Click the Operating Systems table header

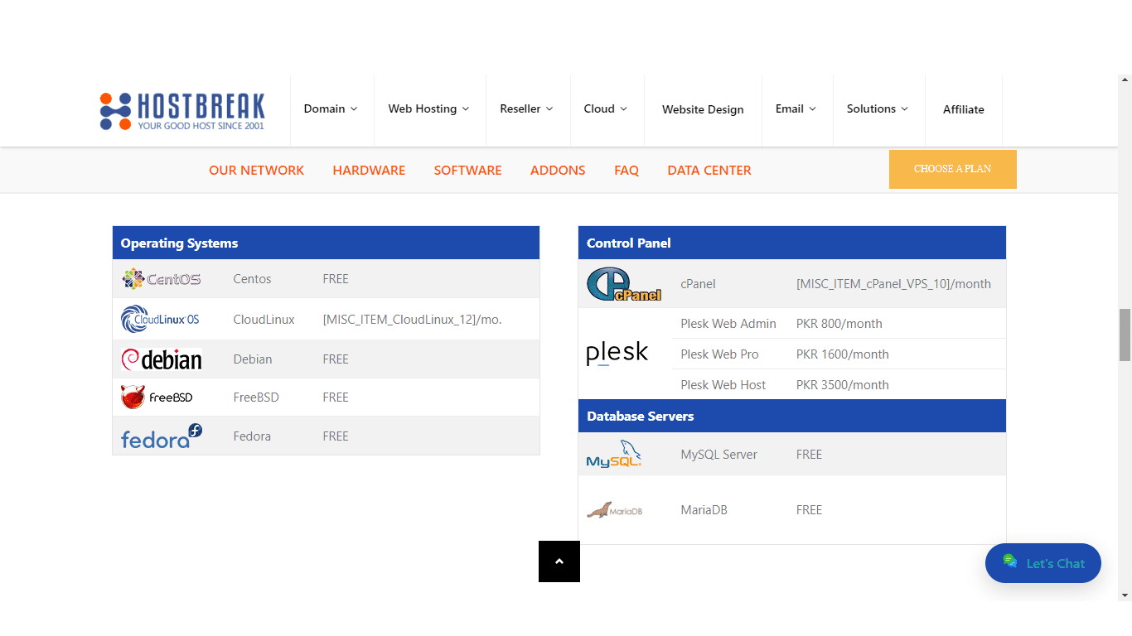tap(327, 243)
